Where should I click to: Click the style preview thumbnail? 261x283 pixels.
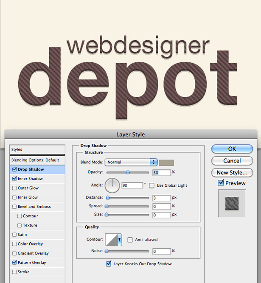click(232, 203)
